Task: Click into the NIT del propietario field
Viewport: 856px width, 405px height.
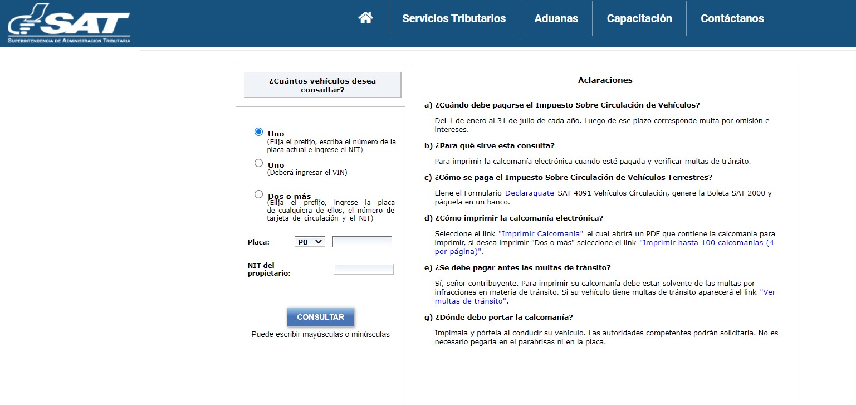Action: coord(363,269)
